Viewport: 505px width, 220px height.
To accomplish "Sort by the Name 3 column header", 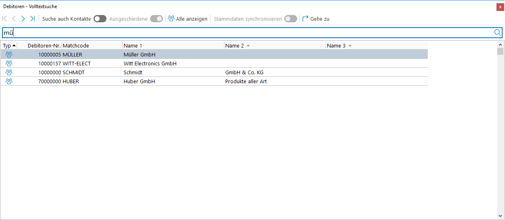I will tap(336, 45).
